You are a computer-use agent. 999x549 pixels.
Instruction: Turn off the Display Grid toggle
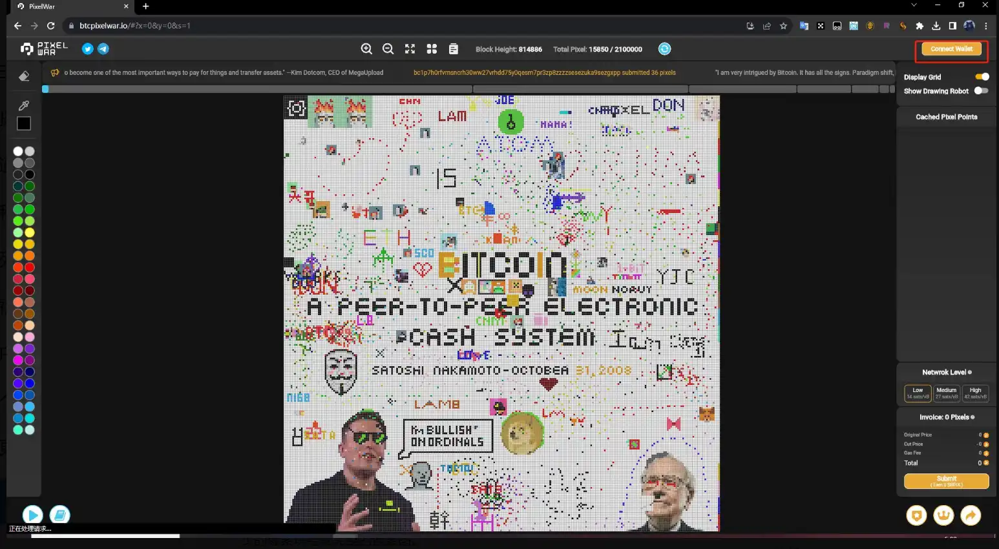tap(982, 77)
